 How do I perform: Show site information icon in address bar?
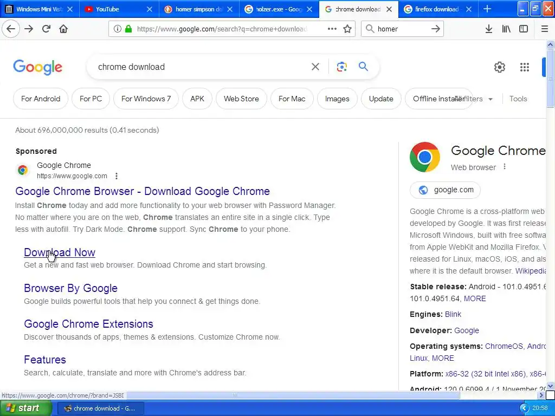click(117, 29)
